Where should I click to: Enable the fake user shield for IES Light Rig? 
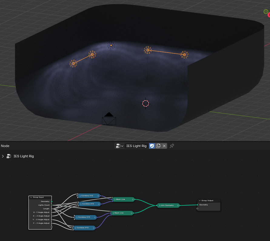click(x=152, y=146)
